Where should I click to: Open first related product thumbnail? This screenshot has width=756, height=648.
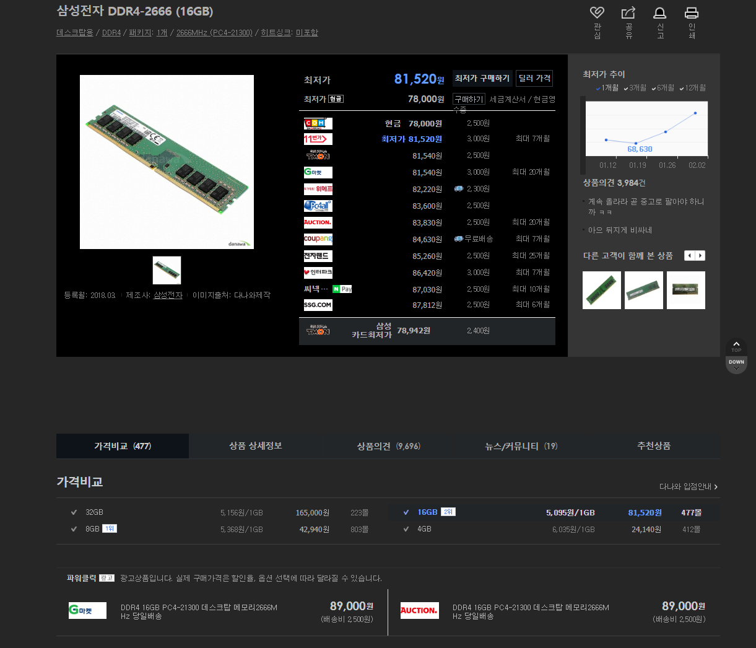coord(602,290)
